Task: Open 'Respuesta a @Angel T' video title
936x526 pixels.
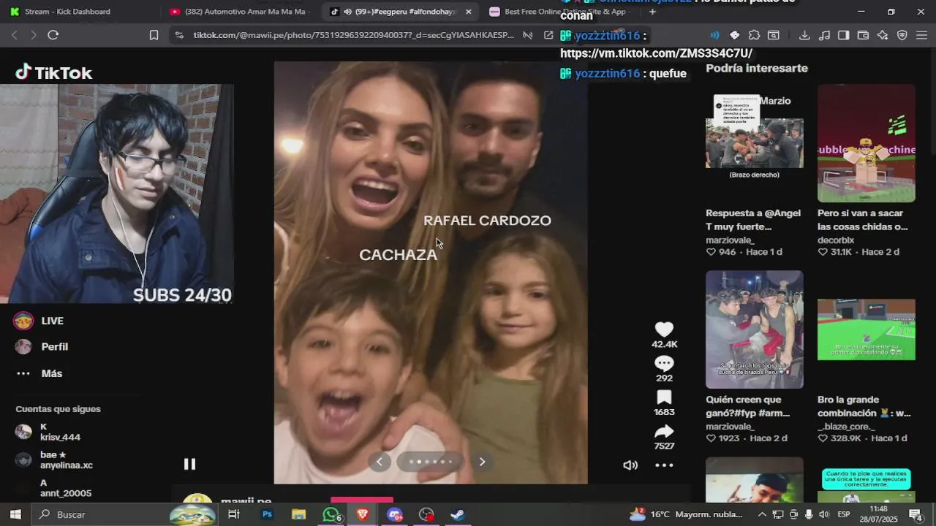Action: pyautogui.click(x=753, y=220)
